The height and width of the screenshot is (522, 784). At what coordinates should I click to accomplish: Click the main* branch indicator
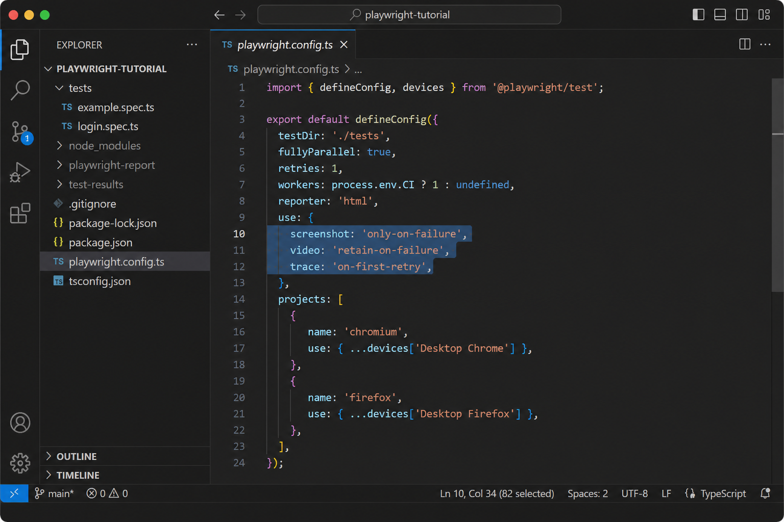tap(54, 493)
